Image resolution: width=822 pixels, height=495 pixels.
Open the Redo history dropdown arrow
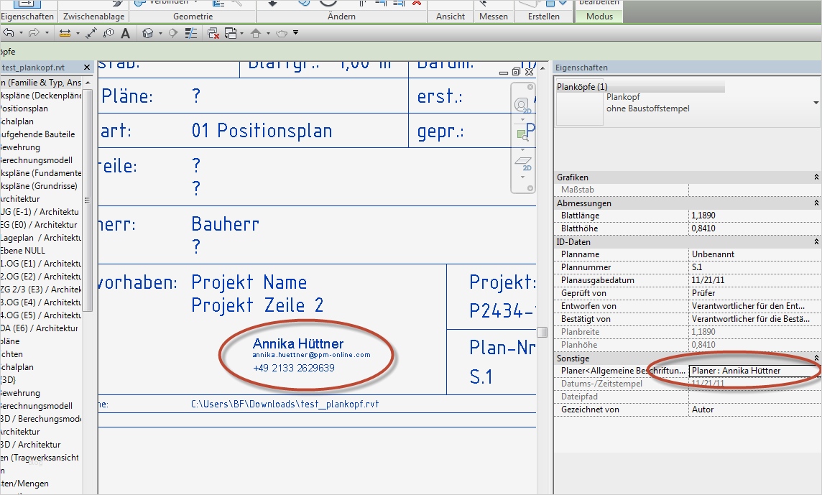pyautogui.click(x=47, y=33)
